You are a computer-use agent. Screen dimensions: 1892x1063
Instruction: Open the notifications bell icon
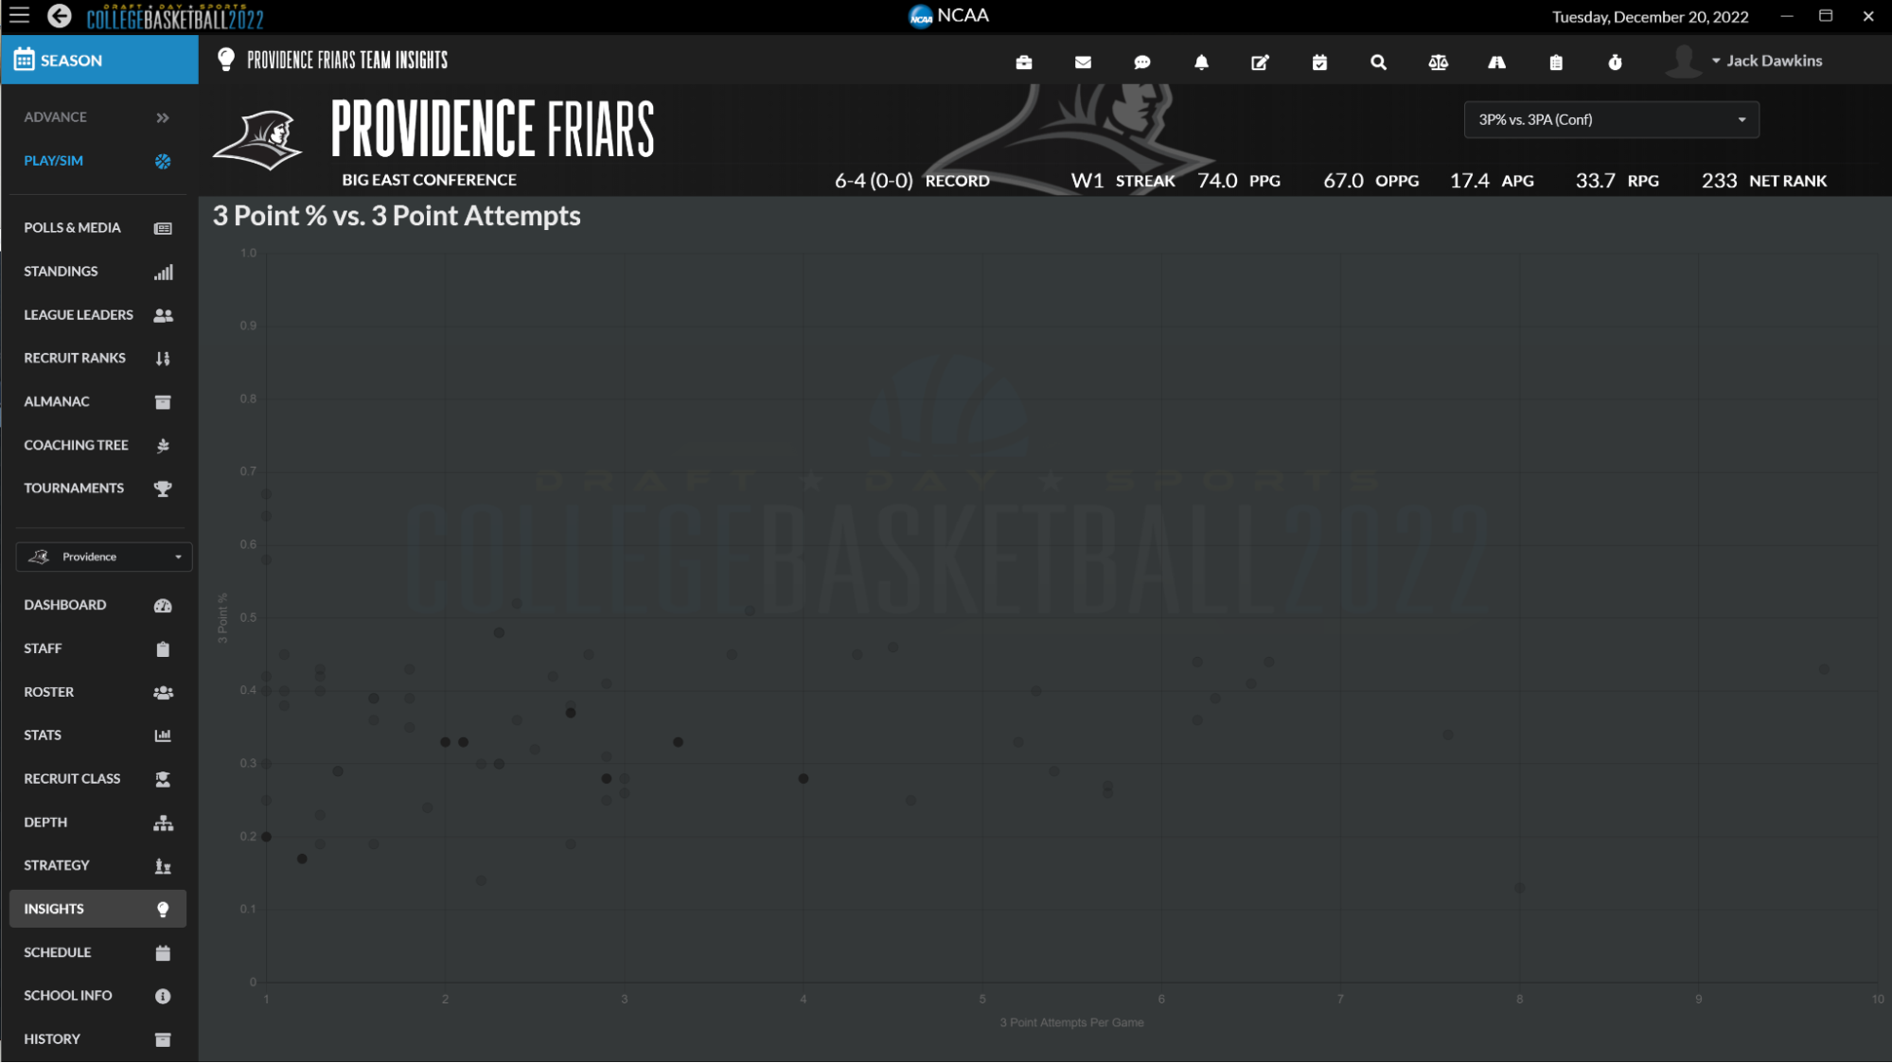1201,62
